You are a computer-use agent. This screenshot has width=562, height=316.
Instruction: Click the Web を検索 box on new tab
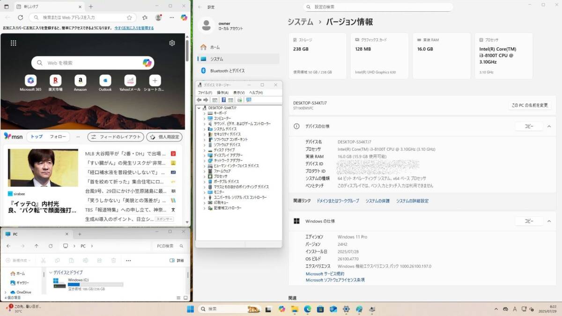tap(93, 63)
